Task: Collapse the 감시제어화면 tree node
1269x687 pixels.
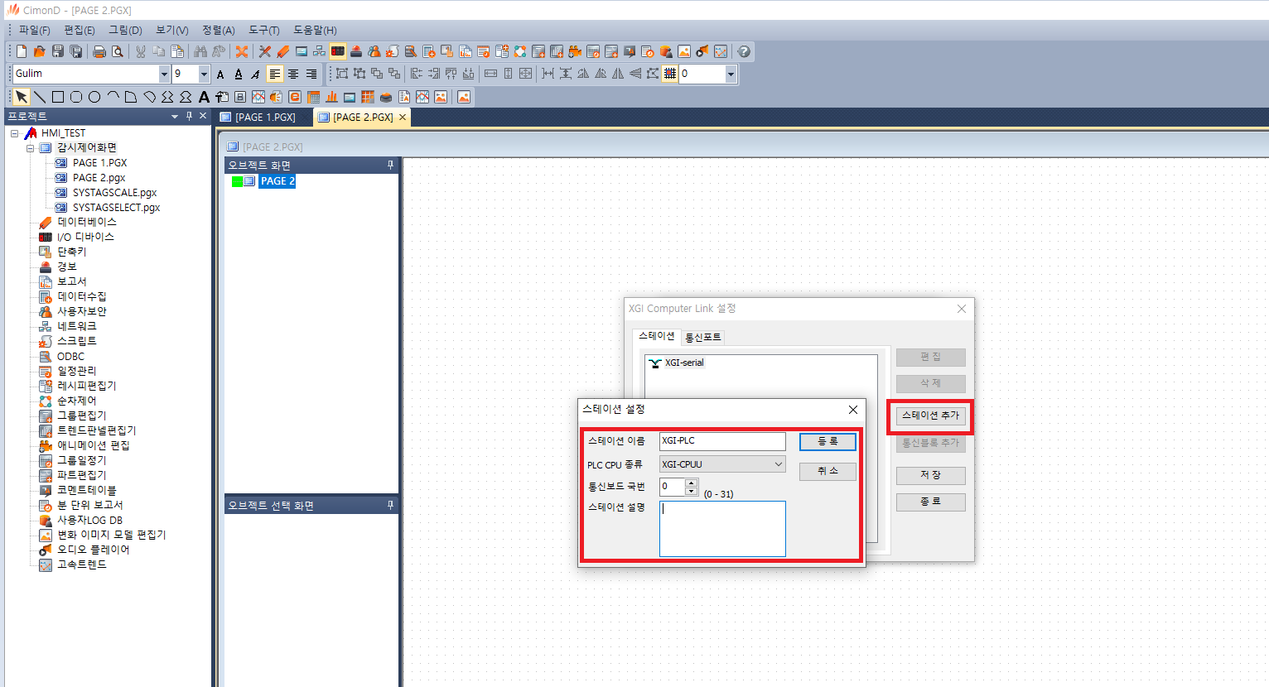Action: 30,148
